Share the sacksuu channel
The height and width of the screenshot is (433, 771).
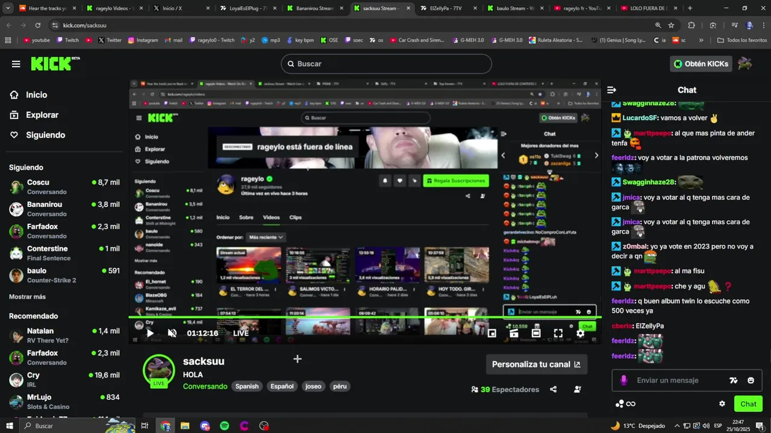553,390
